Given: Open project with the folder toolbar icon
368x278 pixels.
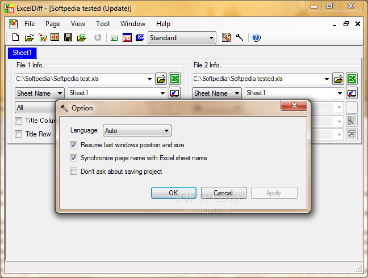Looking at the screenshot, I should 29,37.
